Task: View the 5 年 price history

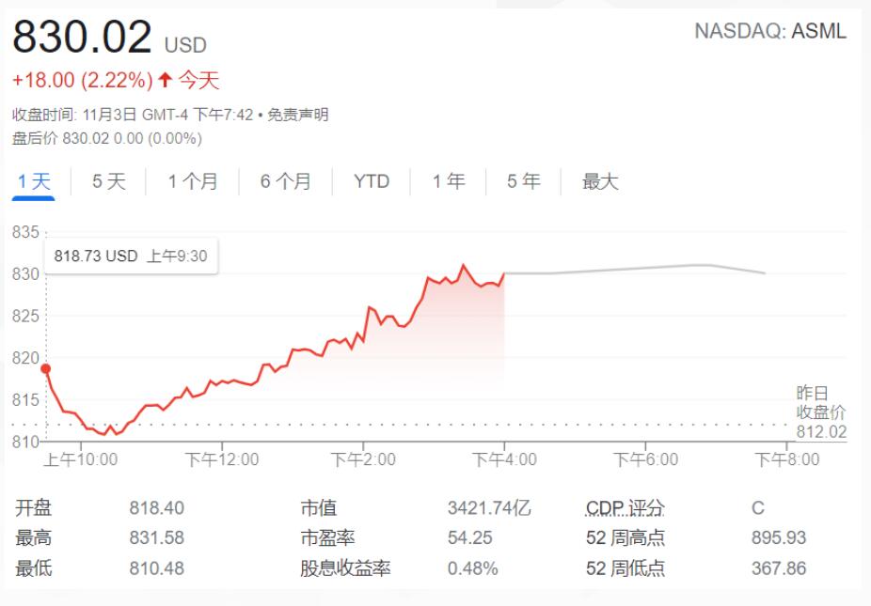Action: point(523,181)
